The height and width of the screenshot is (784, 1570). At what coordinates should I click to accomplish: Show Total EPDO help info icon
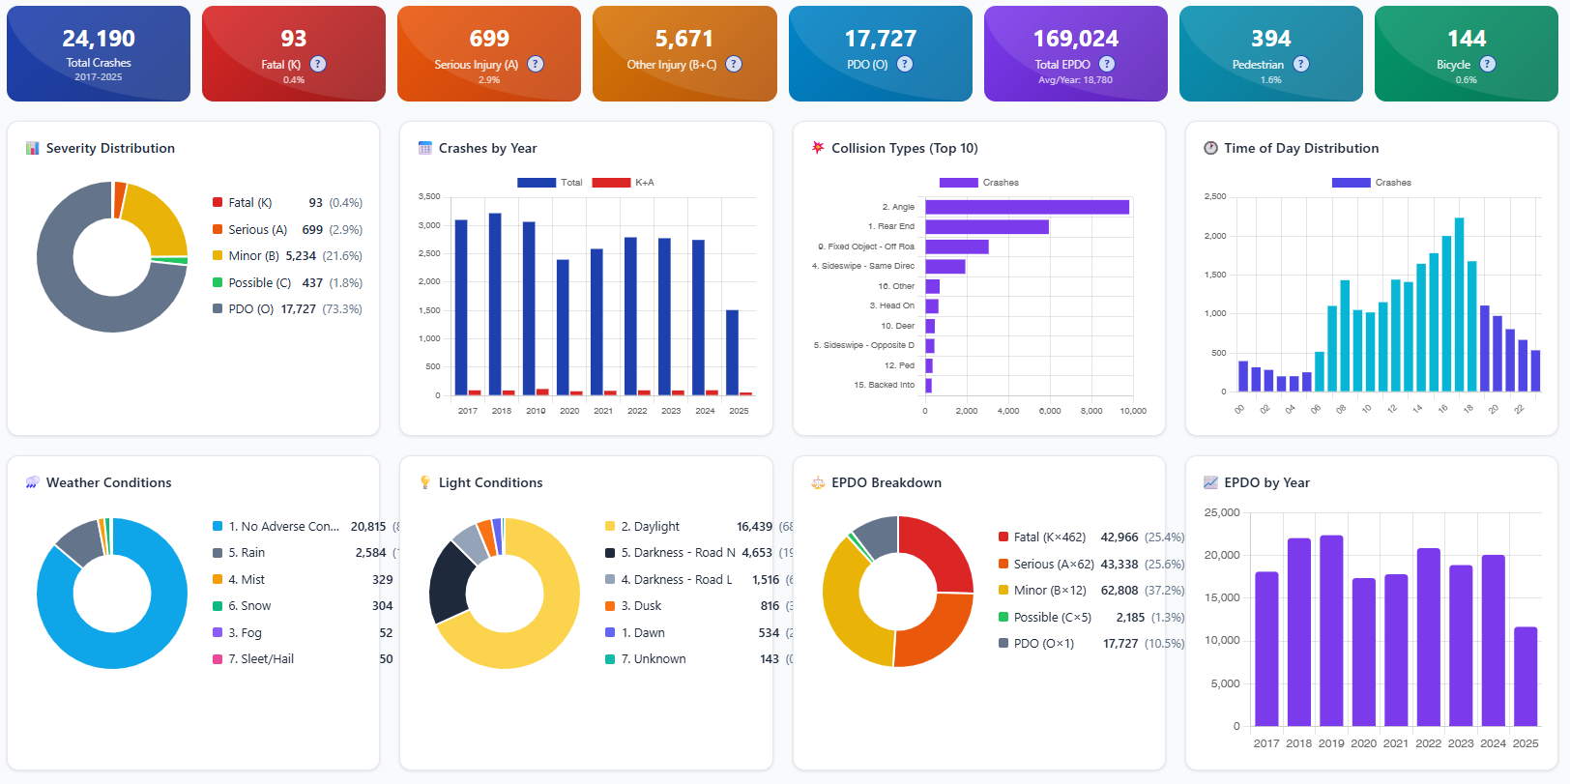pyautogui.click(x=1107, y=64)
